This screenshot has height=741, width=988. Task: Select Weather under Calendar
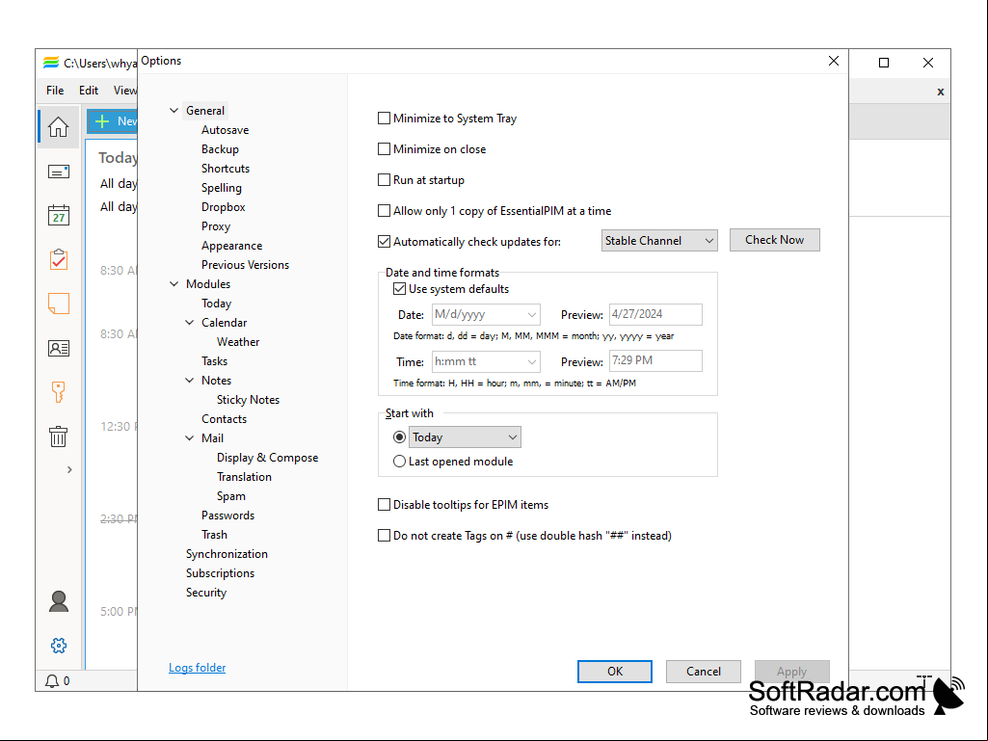(237, 341)
